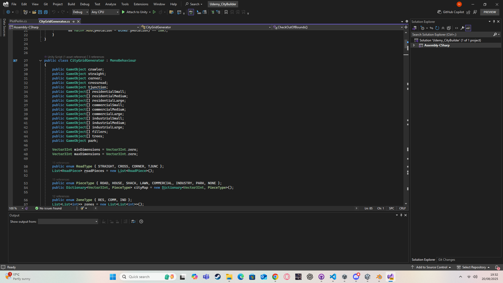Viewport: 503px width, 283px height.
Task: Click the taskbar Quick search box
Action: [x=148, y=277]
